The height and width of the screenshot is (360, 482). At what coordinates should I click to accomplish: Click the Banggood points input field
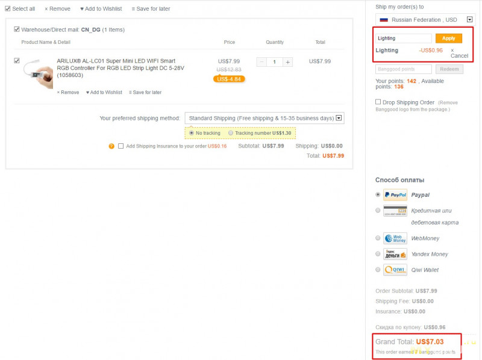(x=404, y=69)
